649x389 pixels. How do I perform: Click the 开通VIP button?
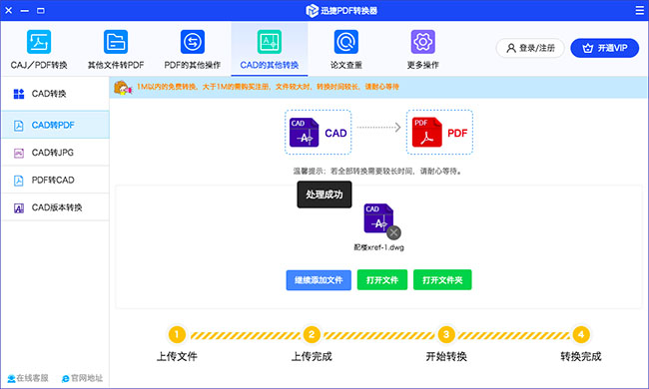605,48
